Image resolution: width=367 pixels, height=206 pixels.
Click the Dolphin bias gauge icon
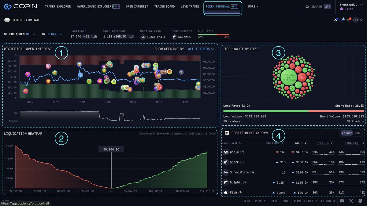(x=245, y=183)
